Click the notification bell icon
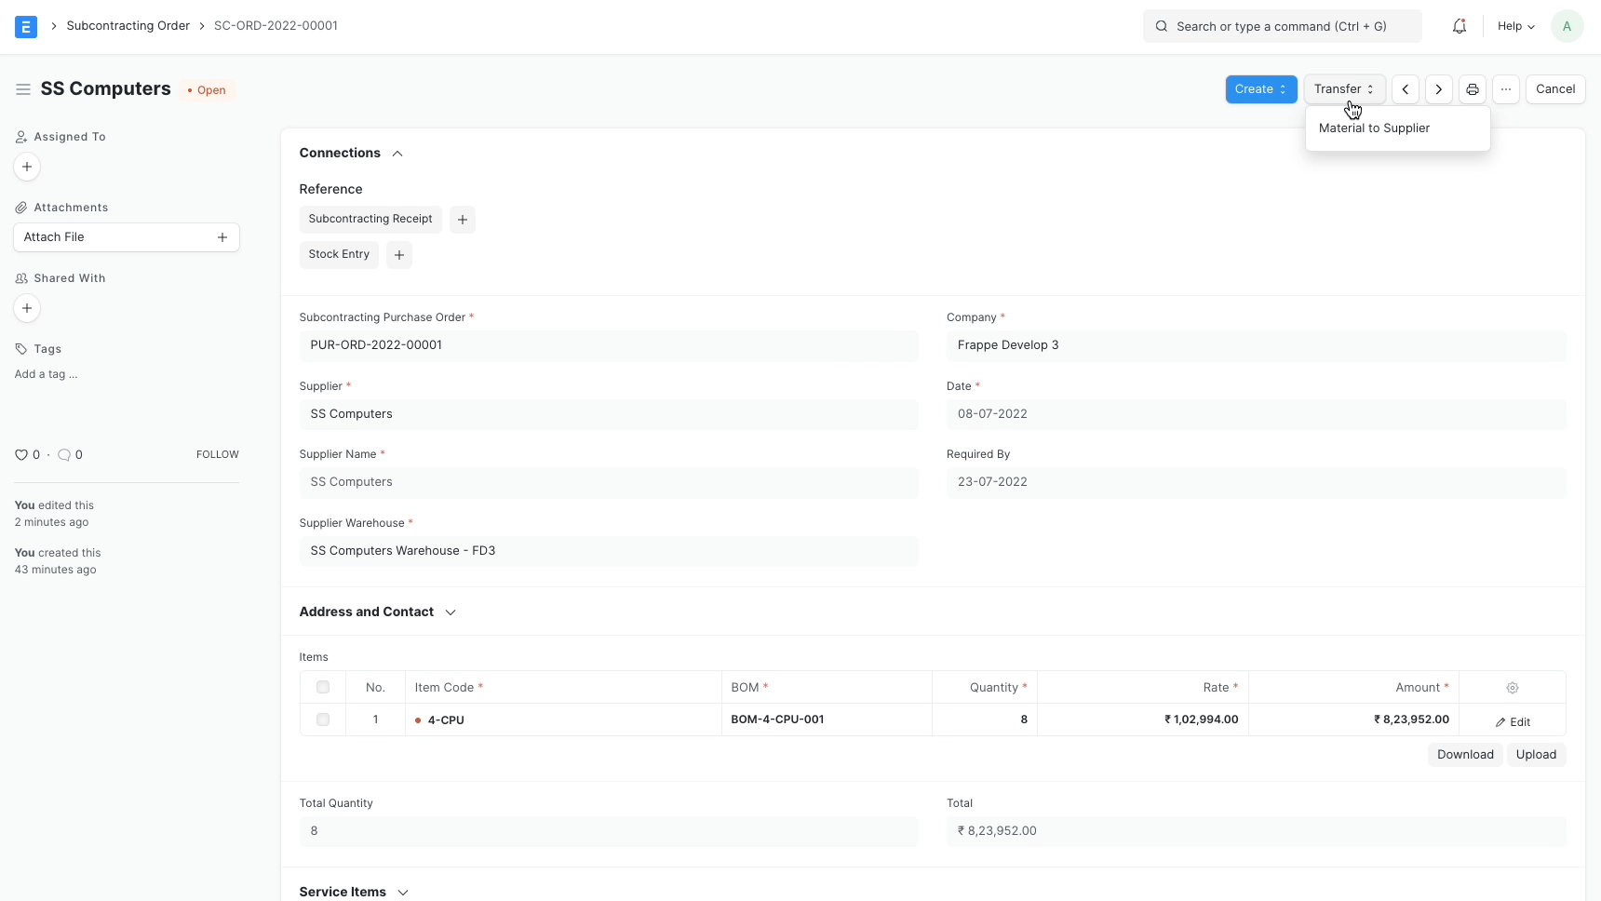 1459,26
